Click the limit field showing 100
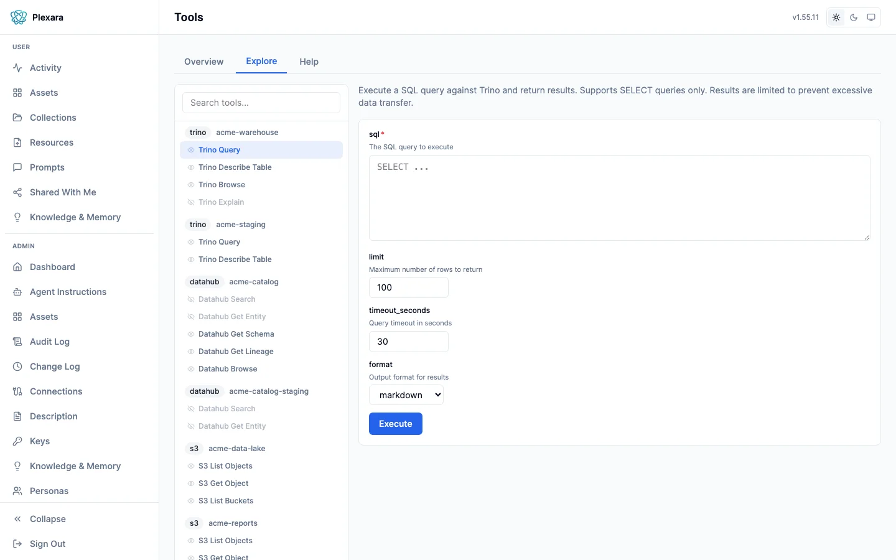This screenshot has height=560, width=896. pyautogui.click(x=409, y=287)
